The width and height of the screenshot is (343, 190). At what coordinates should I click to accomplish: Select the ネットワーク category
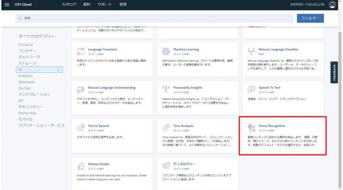coord(29,57)
